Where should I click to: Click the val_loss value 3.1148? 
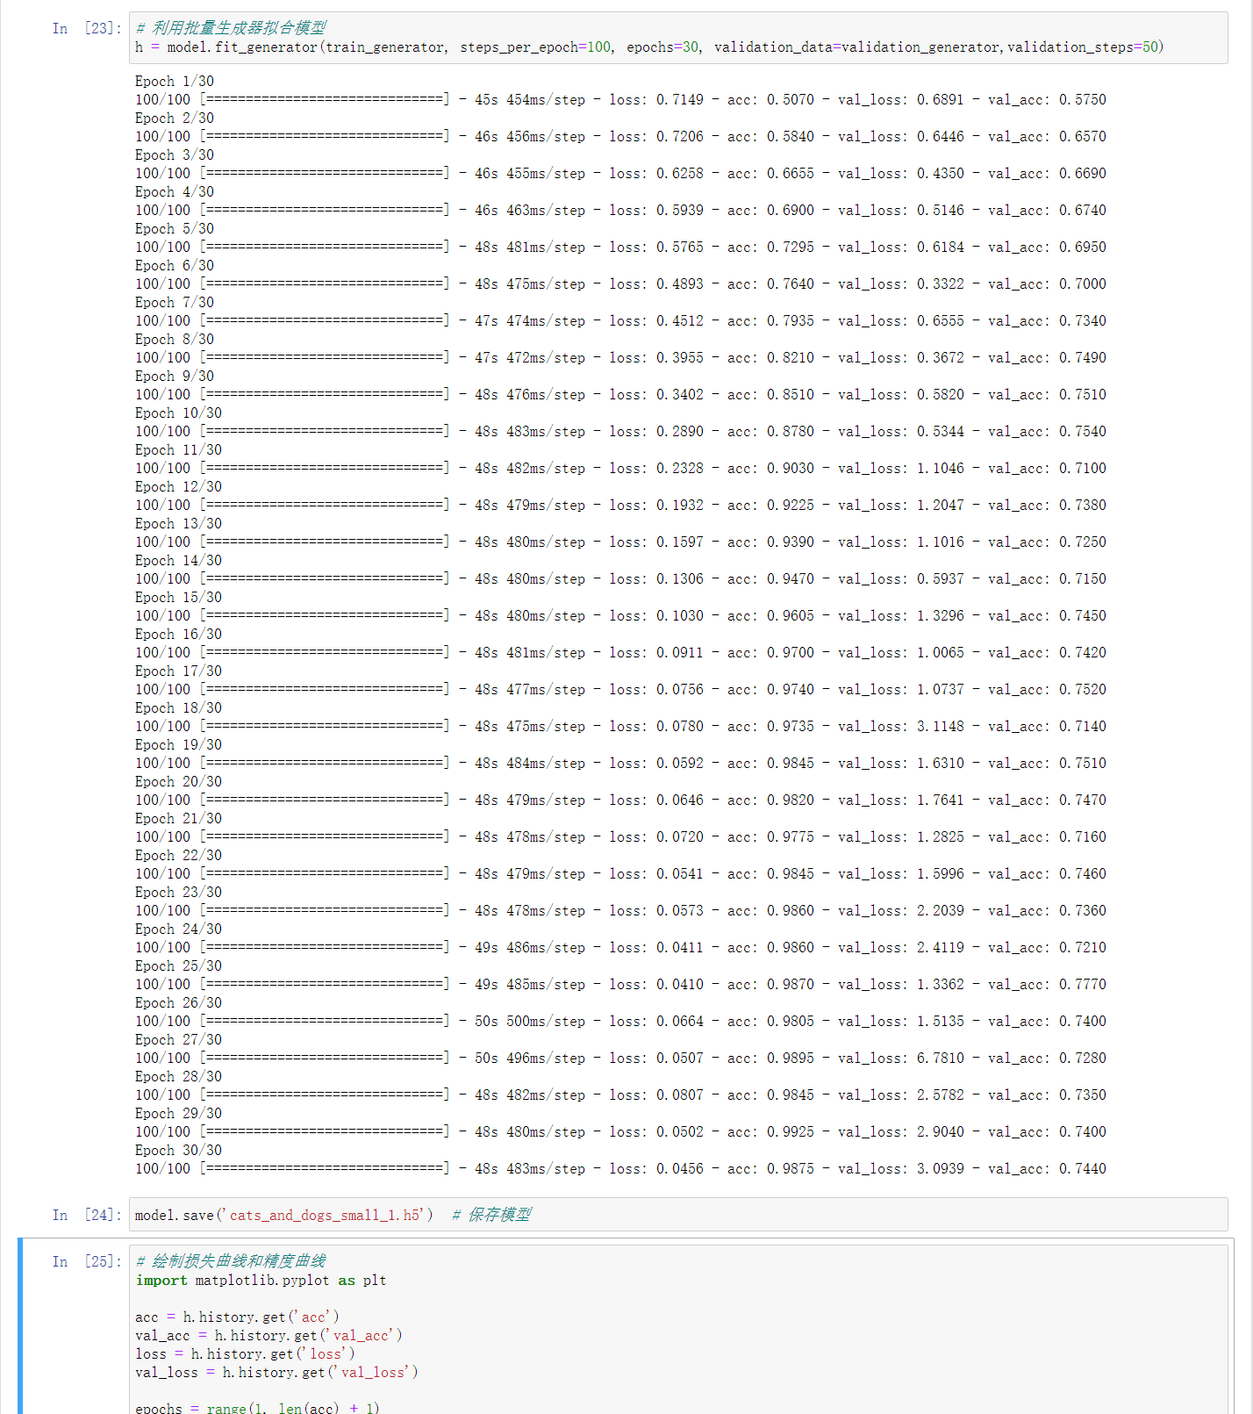tap(941, 727)
